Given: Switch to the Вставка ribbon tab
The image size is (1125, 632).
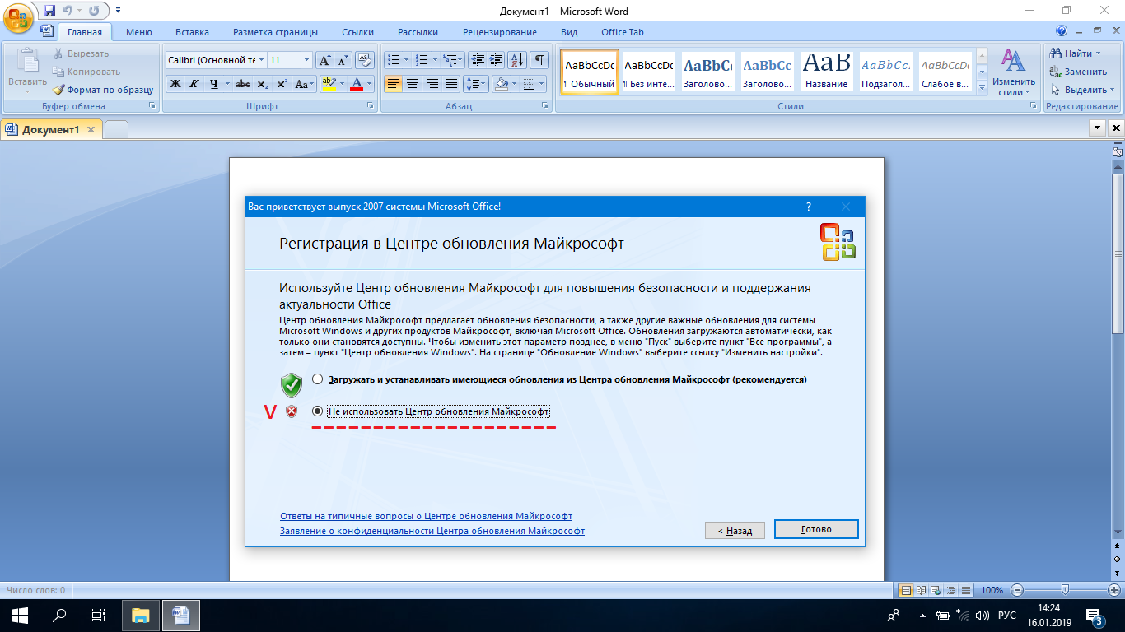Looking at the screenshot, I should tap(192, 32).
